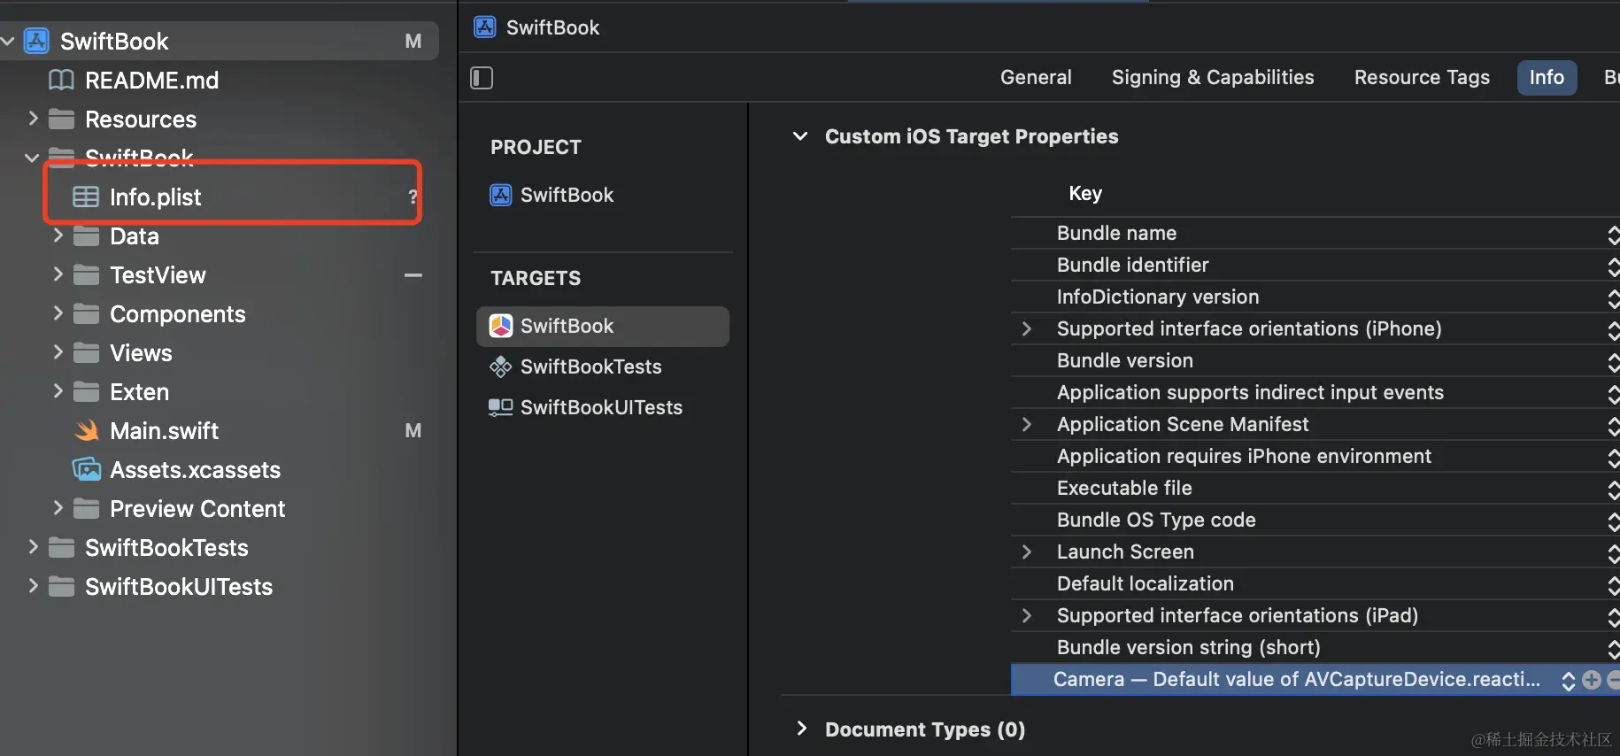Click the Key column header

[x=1085, y=193]
